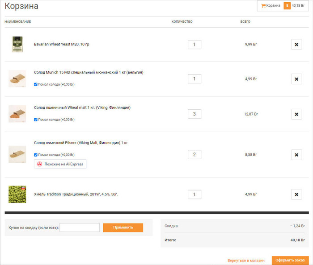The width and height of the screenshot is (313, 265).
Task: Disable malt milling for Pilsner malt
Action: [36, 155]
